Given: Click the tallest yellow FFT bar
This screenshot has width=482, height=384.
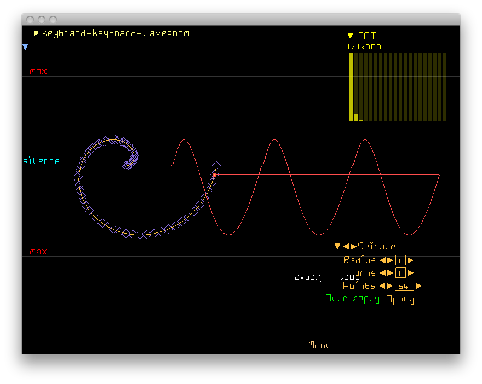Looking at the screenshot, I should (351, 86).
